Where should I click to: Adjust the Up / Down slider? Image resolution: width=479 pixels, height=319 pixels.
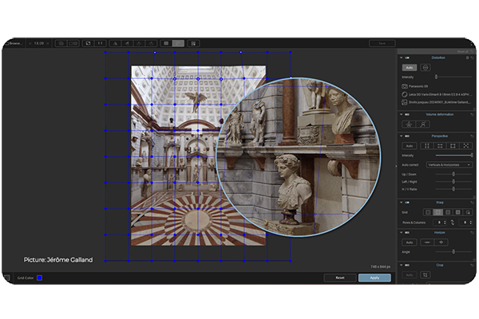point(453,174)
